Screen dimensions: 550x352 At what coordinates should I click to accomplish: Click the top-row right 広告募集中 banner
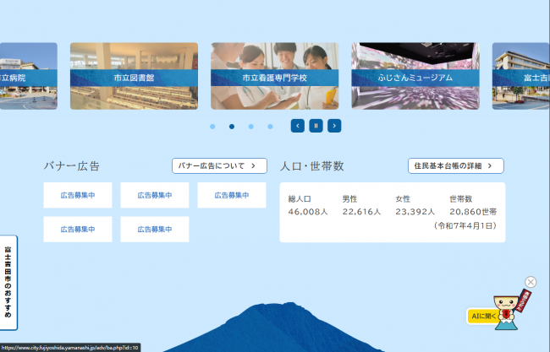tap(232, 195)
